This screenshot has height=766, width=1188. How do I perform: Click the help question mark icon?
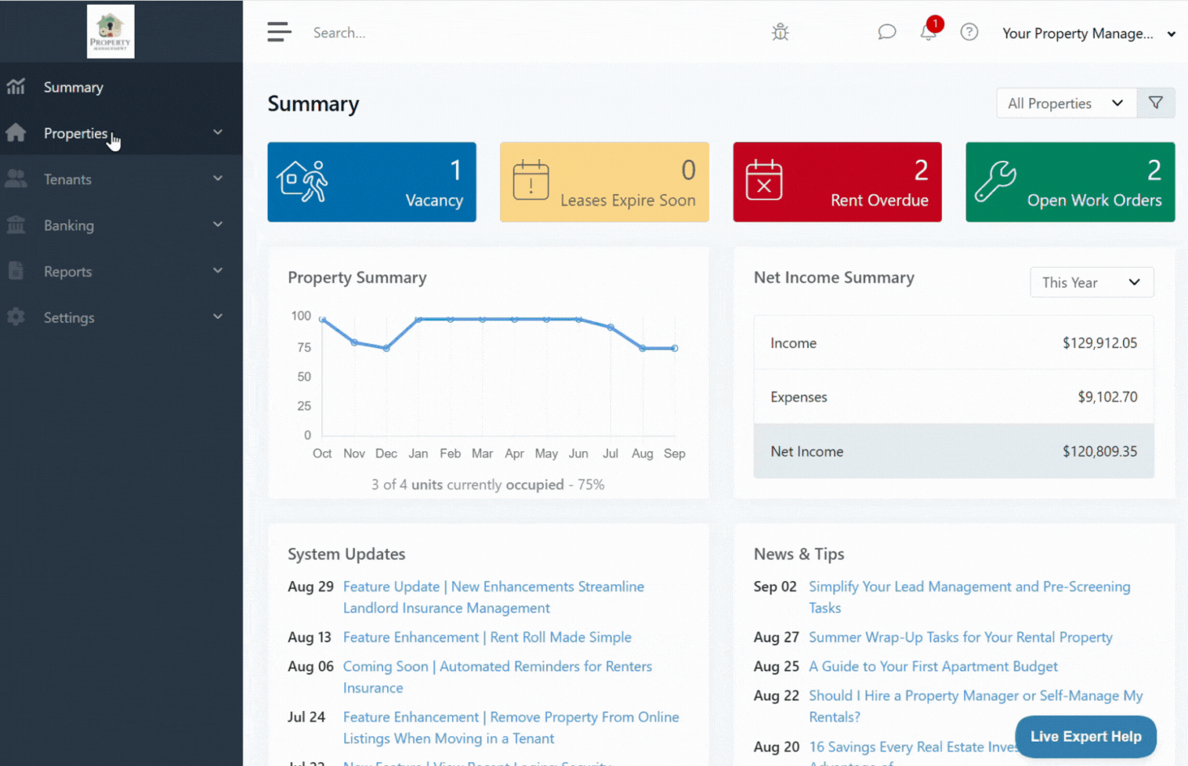coord(969,32)
